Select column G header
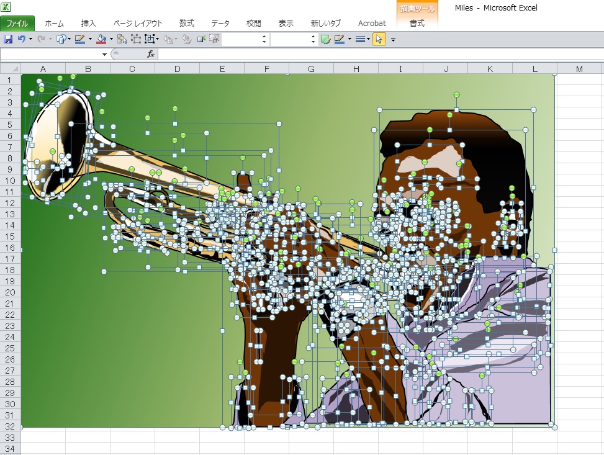The width and height of the screenshot is (604, 455). coord(311,68)
